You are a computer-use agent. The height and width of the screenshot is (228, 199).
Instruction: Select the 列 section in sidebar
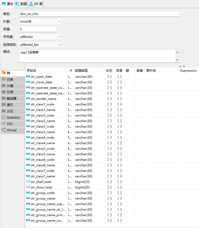tap(13, 73)
